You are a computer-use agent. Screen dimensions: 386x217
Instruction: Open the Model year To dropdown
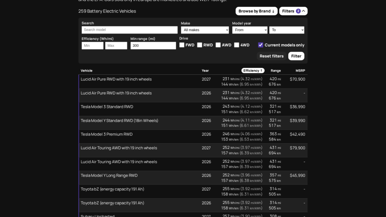pyautogui.click(x=286, y=30)
